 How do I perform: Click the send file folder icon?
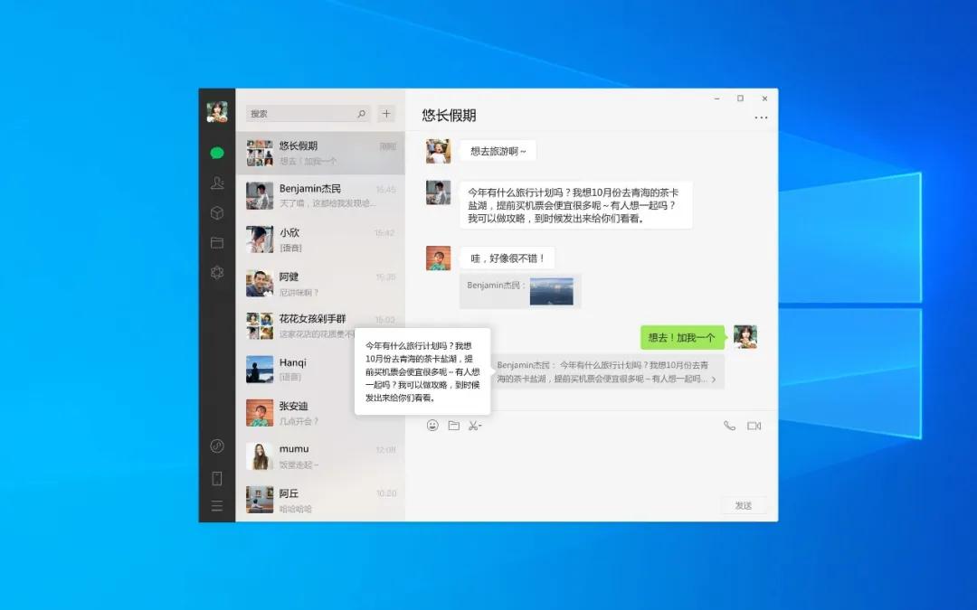click(454, 425)
